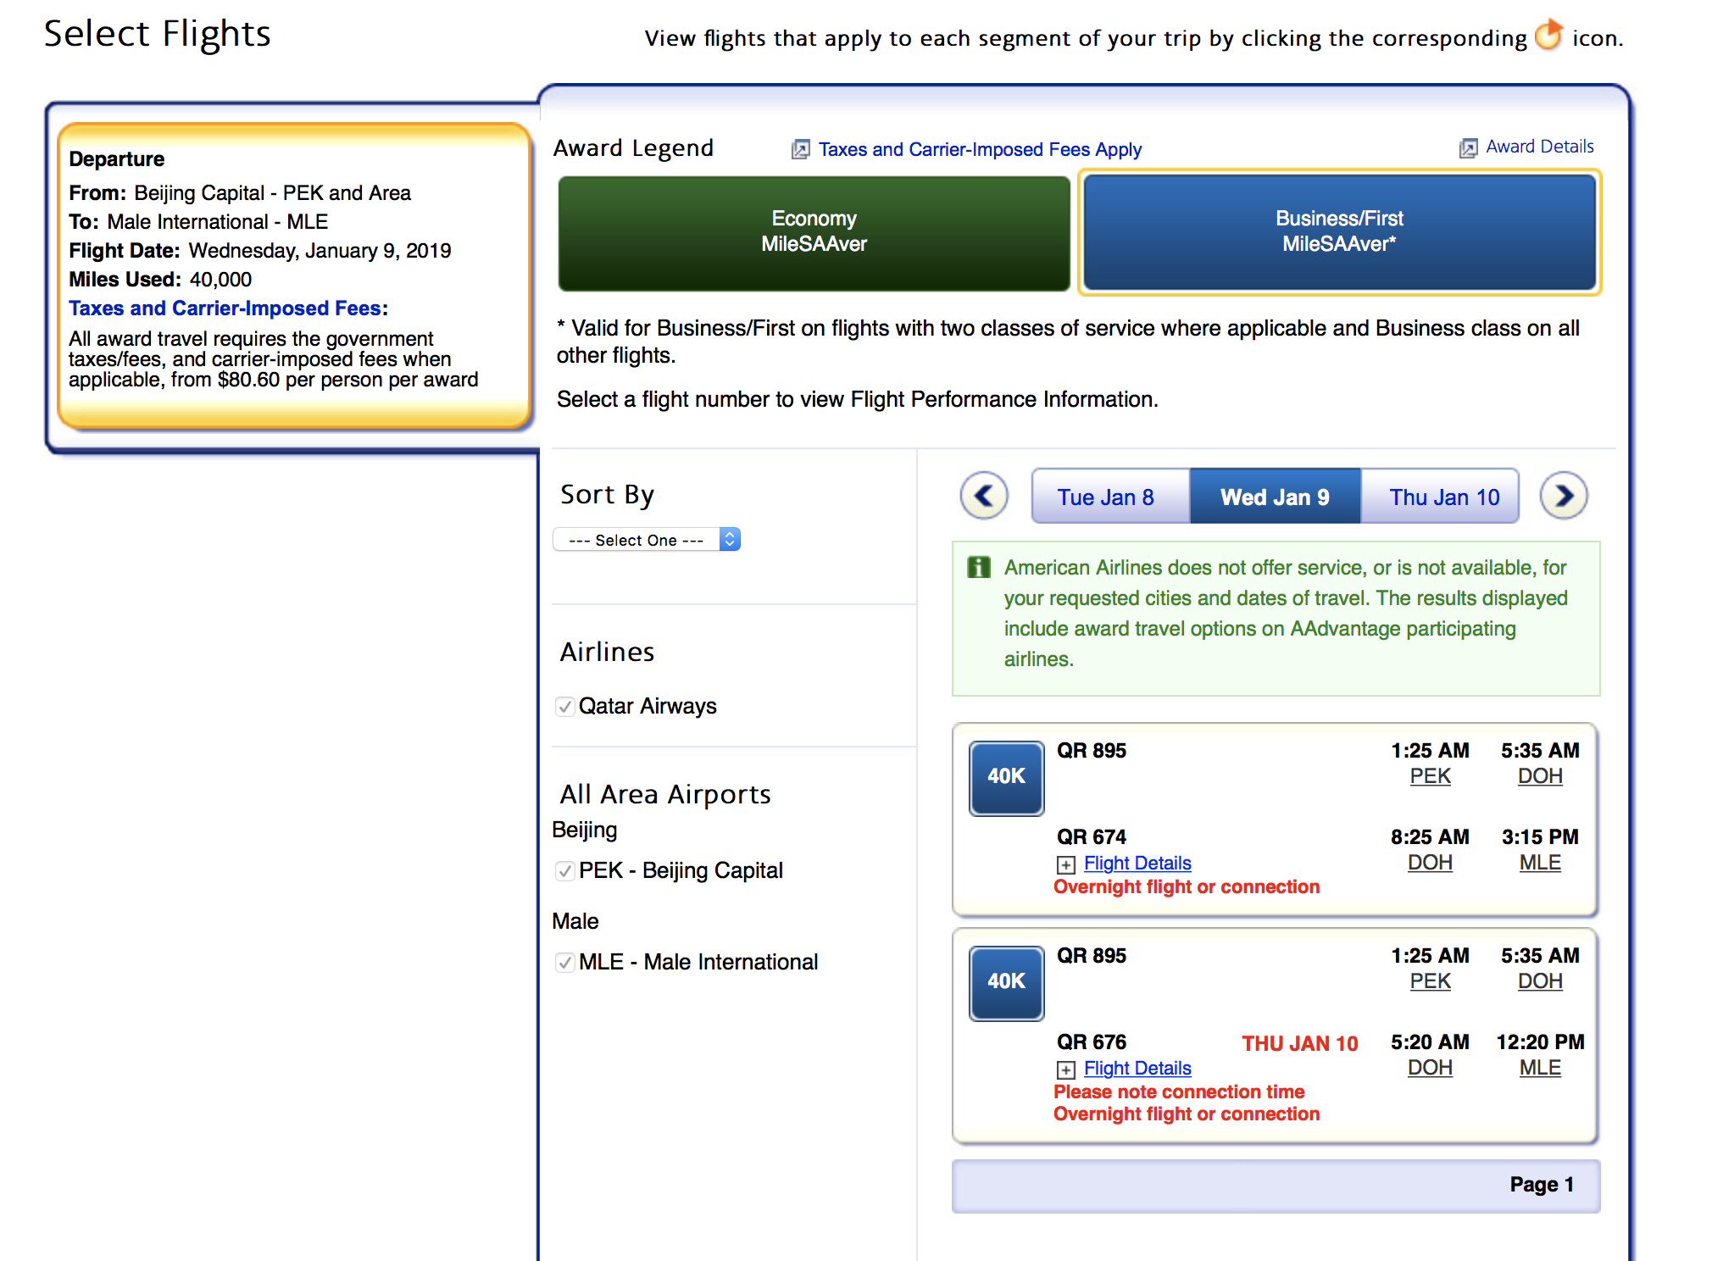Click the 40K award badge for QR 676 itinerary

[1006, 983]
